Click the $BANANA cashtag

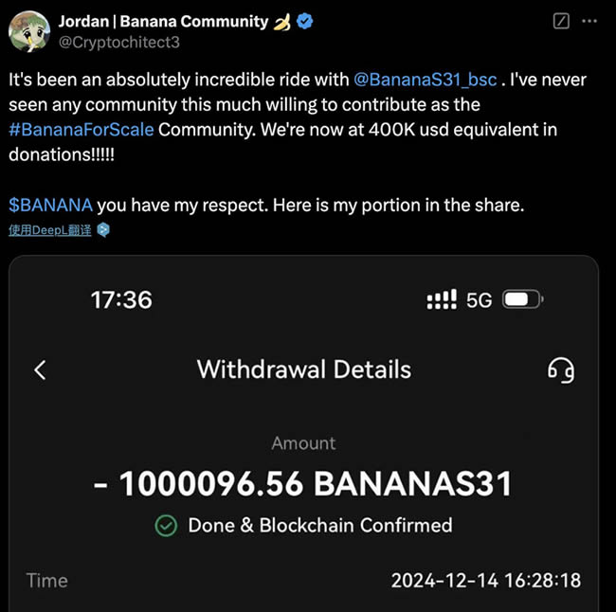[51, 205]
